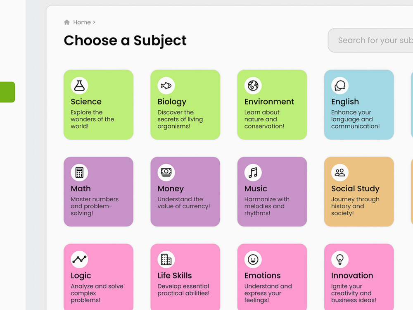
Task: Click the Emotions smiley face icon
Action: tap(253, 260)
